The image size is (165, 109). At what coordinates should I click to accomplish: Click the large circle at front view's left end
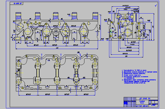[20, 26]
